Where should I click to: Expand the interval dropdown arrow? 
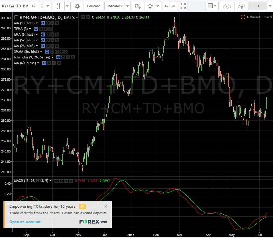(48, 6)
